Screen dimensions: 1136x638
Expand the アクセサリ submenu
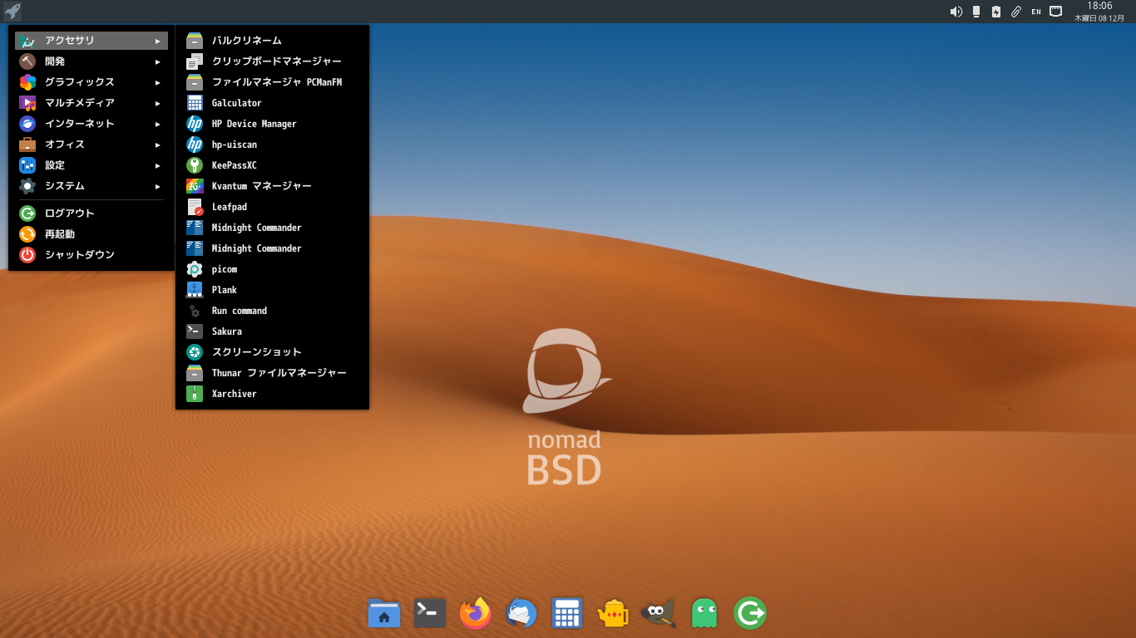pos(91,41)
